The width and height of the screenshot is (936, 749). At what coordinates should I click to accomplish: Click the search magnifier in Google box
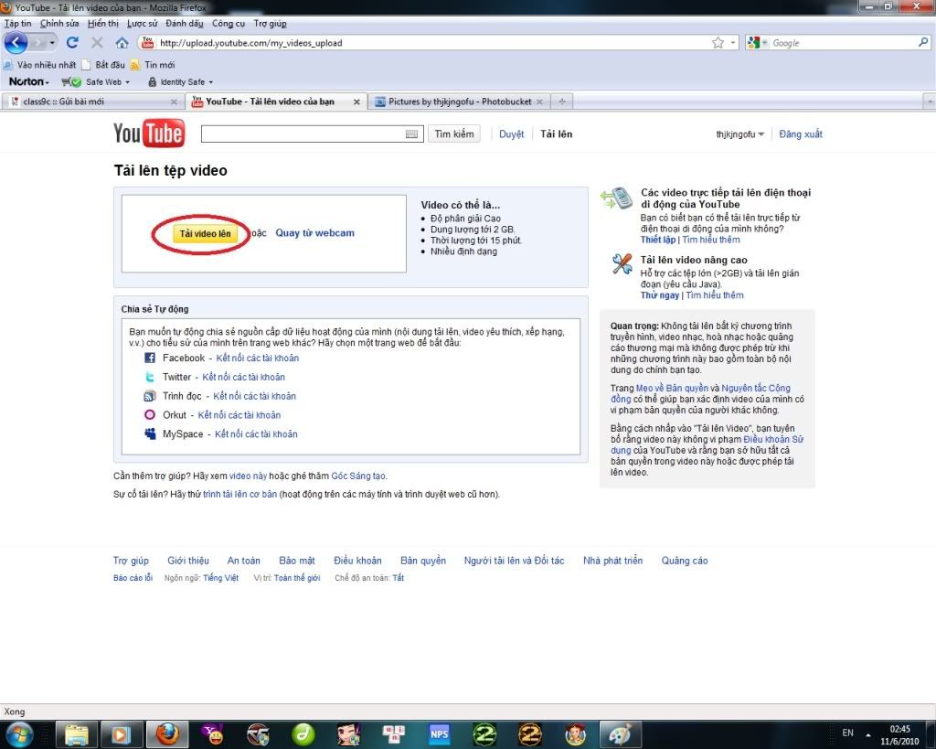pyautogui.click(x=923, y=42)
